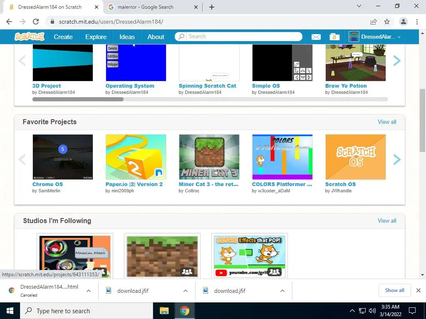Click the DressedAlarm184 avatar in the navbar
Image resolution: width=426 pixels, height=319 pixels.
[x=354, y=37]
